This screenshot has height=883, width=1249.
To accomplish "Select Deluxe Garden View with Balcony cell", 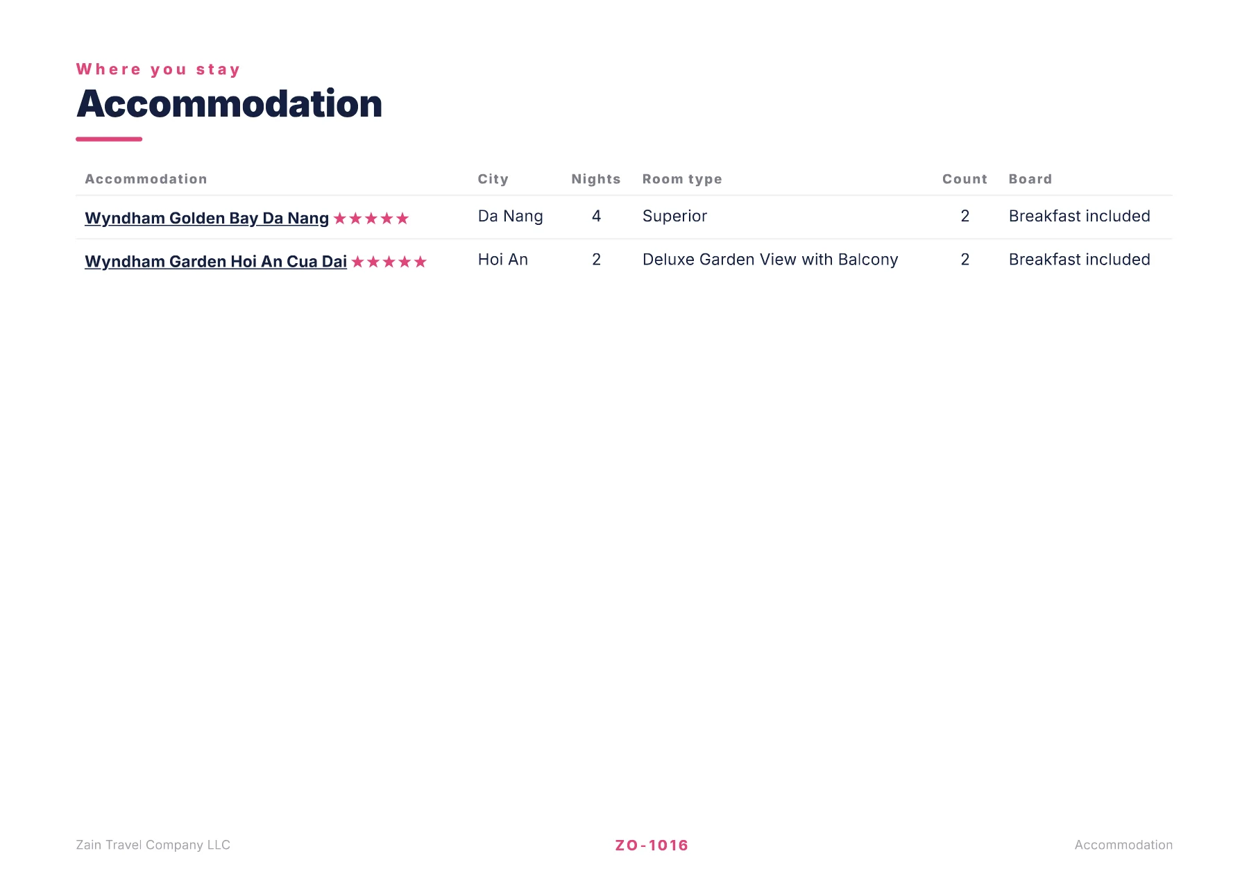I will (x=770, y=260).
